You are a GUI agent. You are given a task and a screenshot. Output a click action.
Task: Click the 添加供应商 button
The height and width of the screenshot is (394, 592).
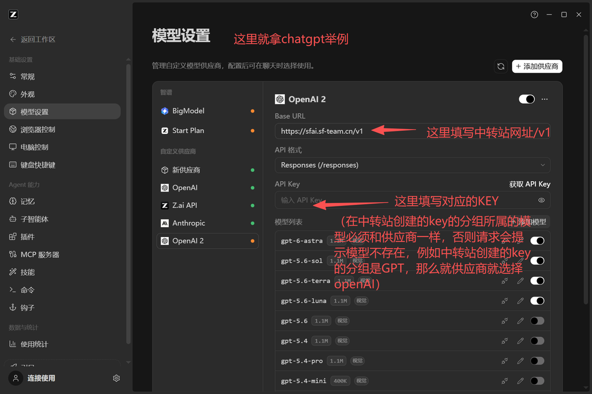[537, 66]
